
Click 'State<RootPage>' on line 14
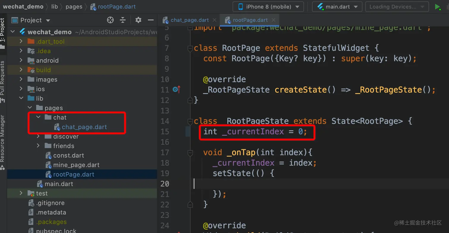pos(367,121)
